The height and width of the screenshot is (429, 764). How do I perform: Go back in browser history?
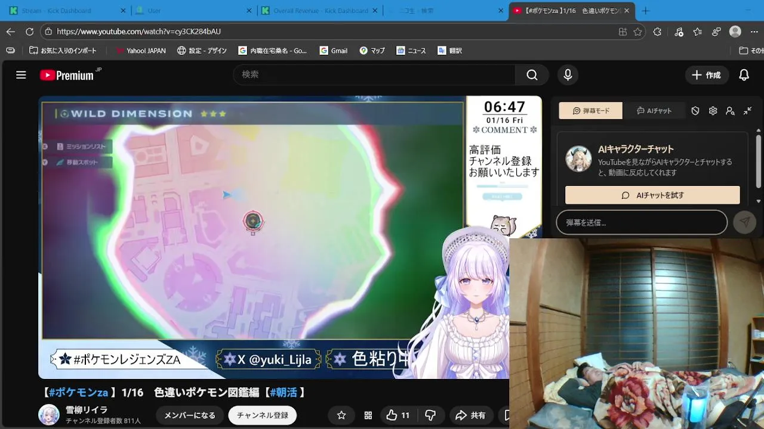pos(11,32)
